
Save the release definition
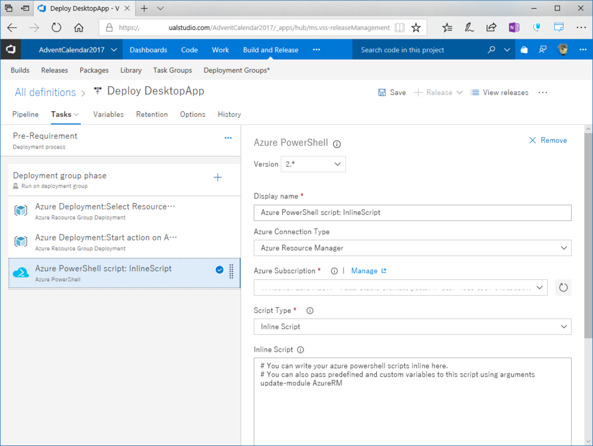click(x=392, y=93)
